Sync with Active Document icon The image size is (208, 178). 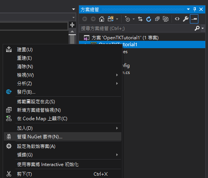click(x=140, y=19)
